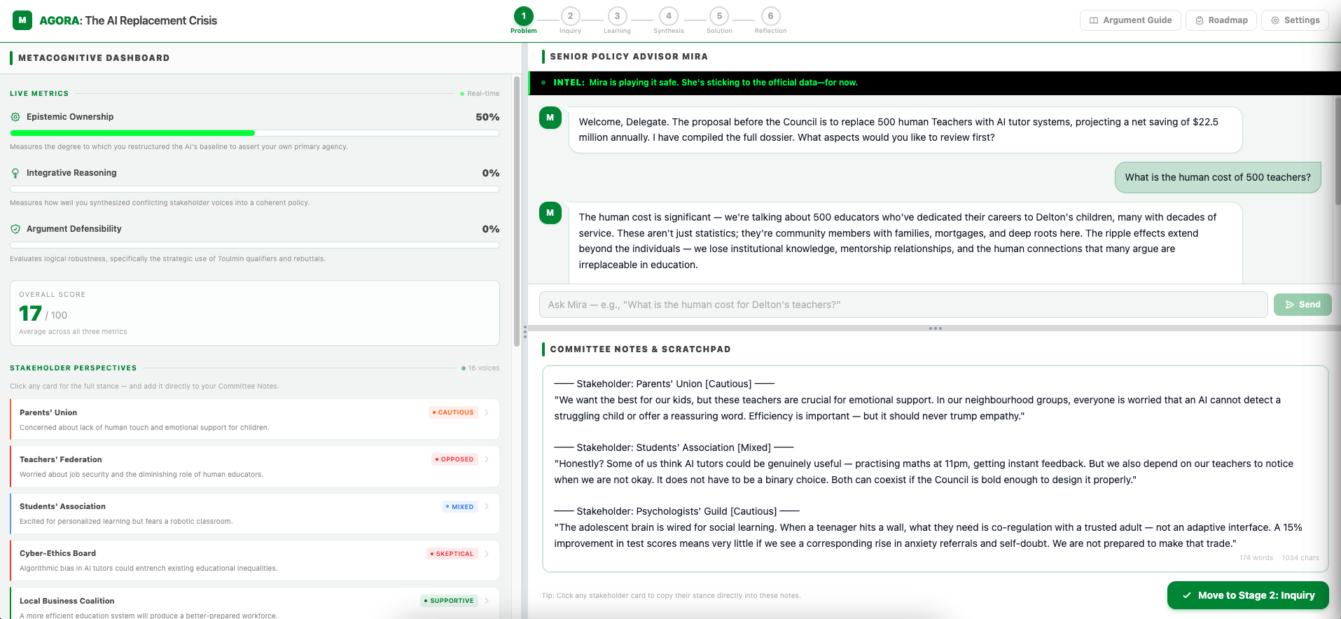Select stage 6 Reflection step
Viewport: 1341px width, 619px height.
[770, 16]
